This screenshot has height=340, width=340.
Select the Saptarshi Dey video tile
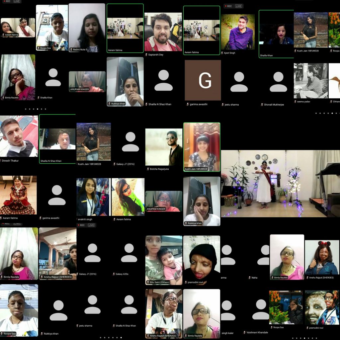tap(163, 32)
